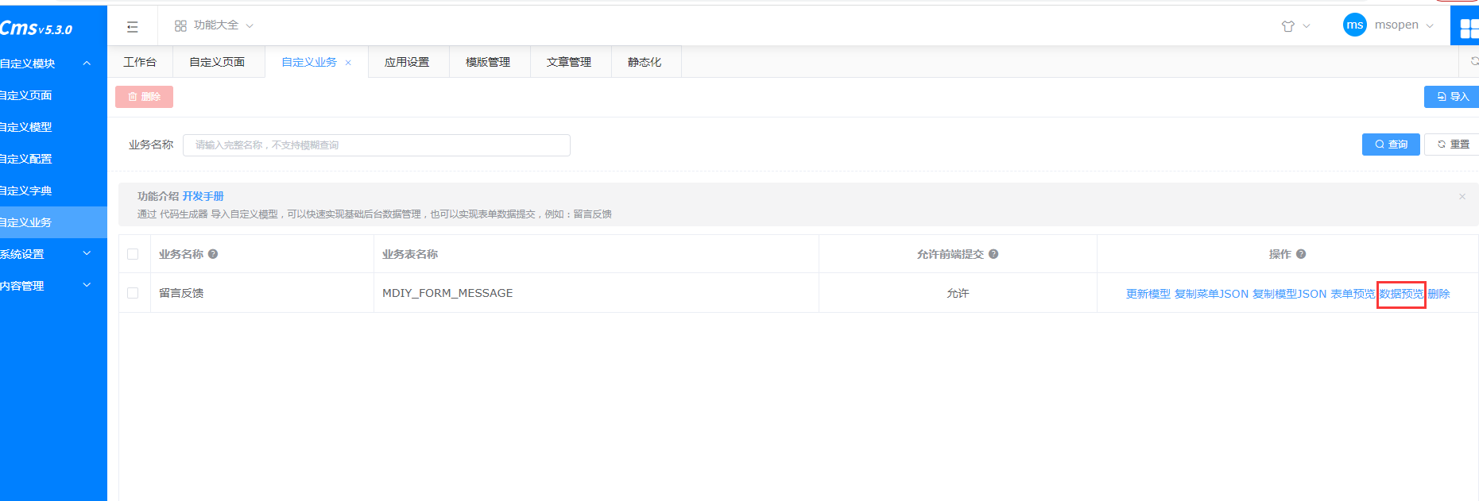
Task: Click the 导入 import button
Action: pyautogui.click(x=1452, y=97)
